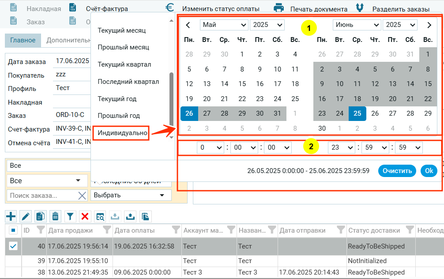The image size is (444, 279).
Task: Expand the end hour dropdown showing 23
Action: tap(341, 147)
